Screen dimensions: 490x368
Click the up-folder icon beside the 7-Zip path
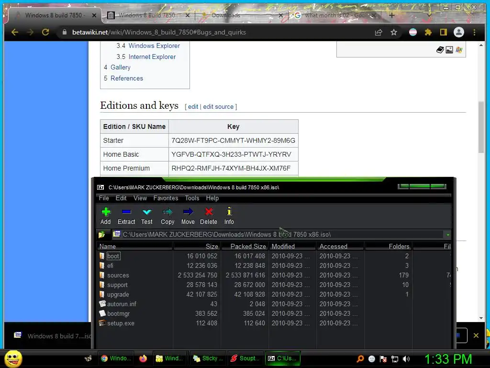click(101, 234)
